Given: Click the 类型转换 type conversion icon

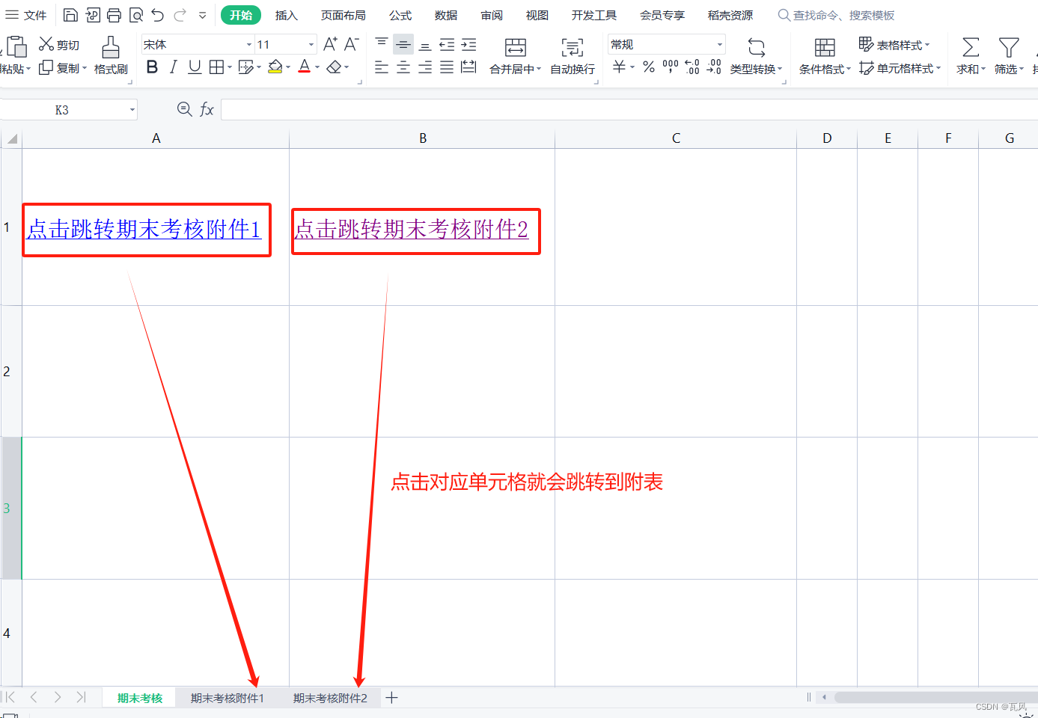Looking at the screenshot, I should pyautogui.click(x=757, y=48).
